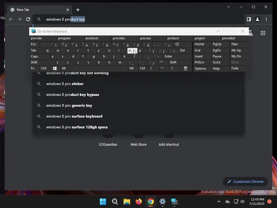Pick the 'project' text prediction

point(207,38)
